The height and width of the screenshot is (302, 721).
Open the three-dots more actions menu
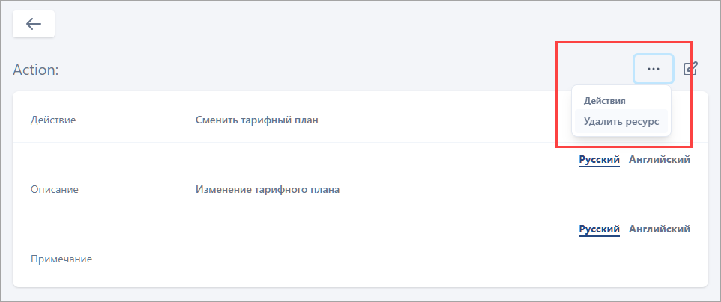pyautogui.click(x=653, y=69)
